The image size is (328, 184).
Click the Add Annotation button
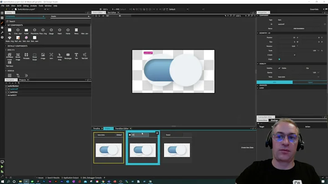click(299, 28)
